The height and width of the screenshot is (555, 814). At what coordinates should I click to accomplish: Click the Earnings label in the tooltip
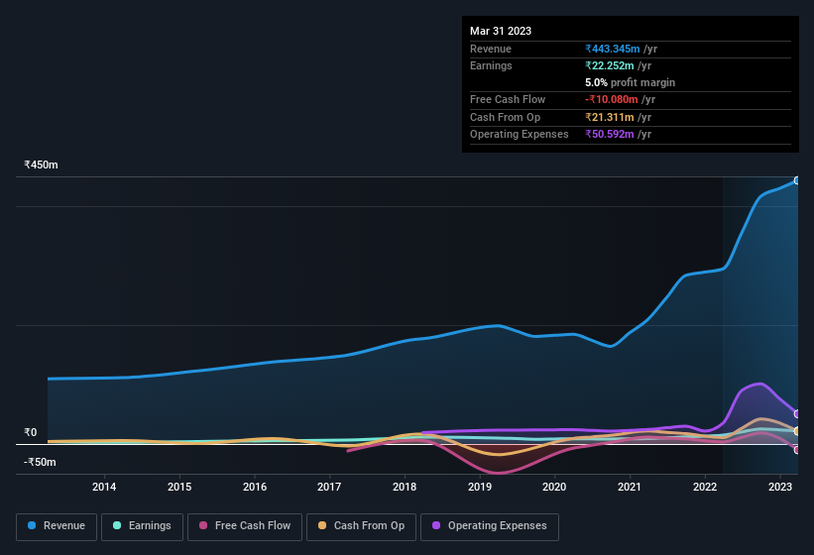coord(491,65)
